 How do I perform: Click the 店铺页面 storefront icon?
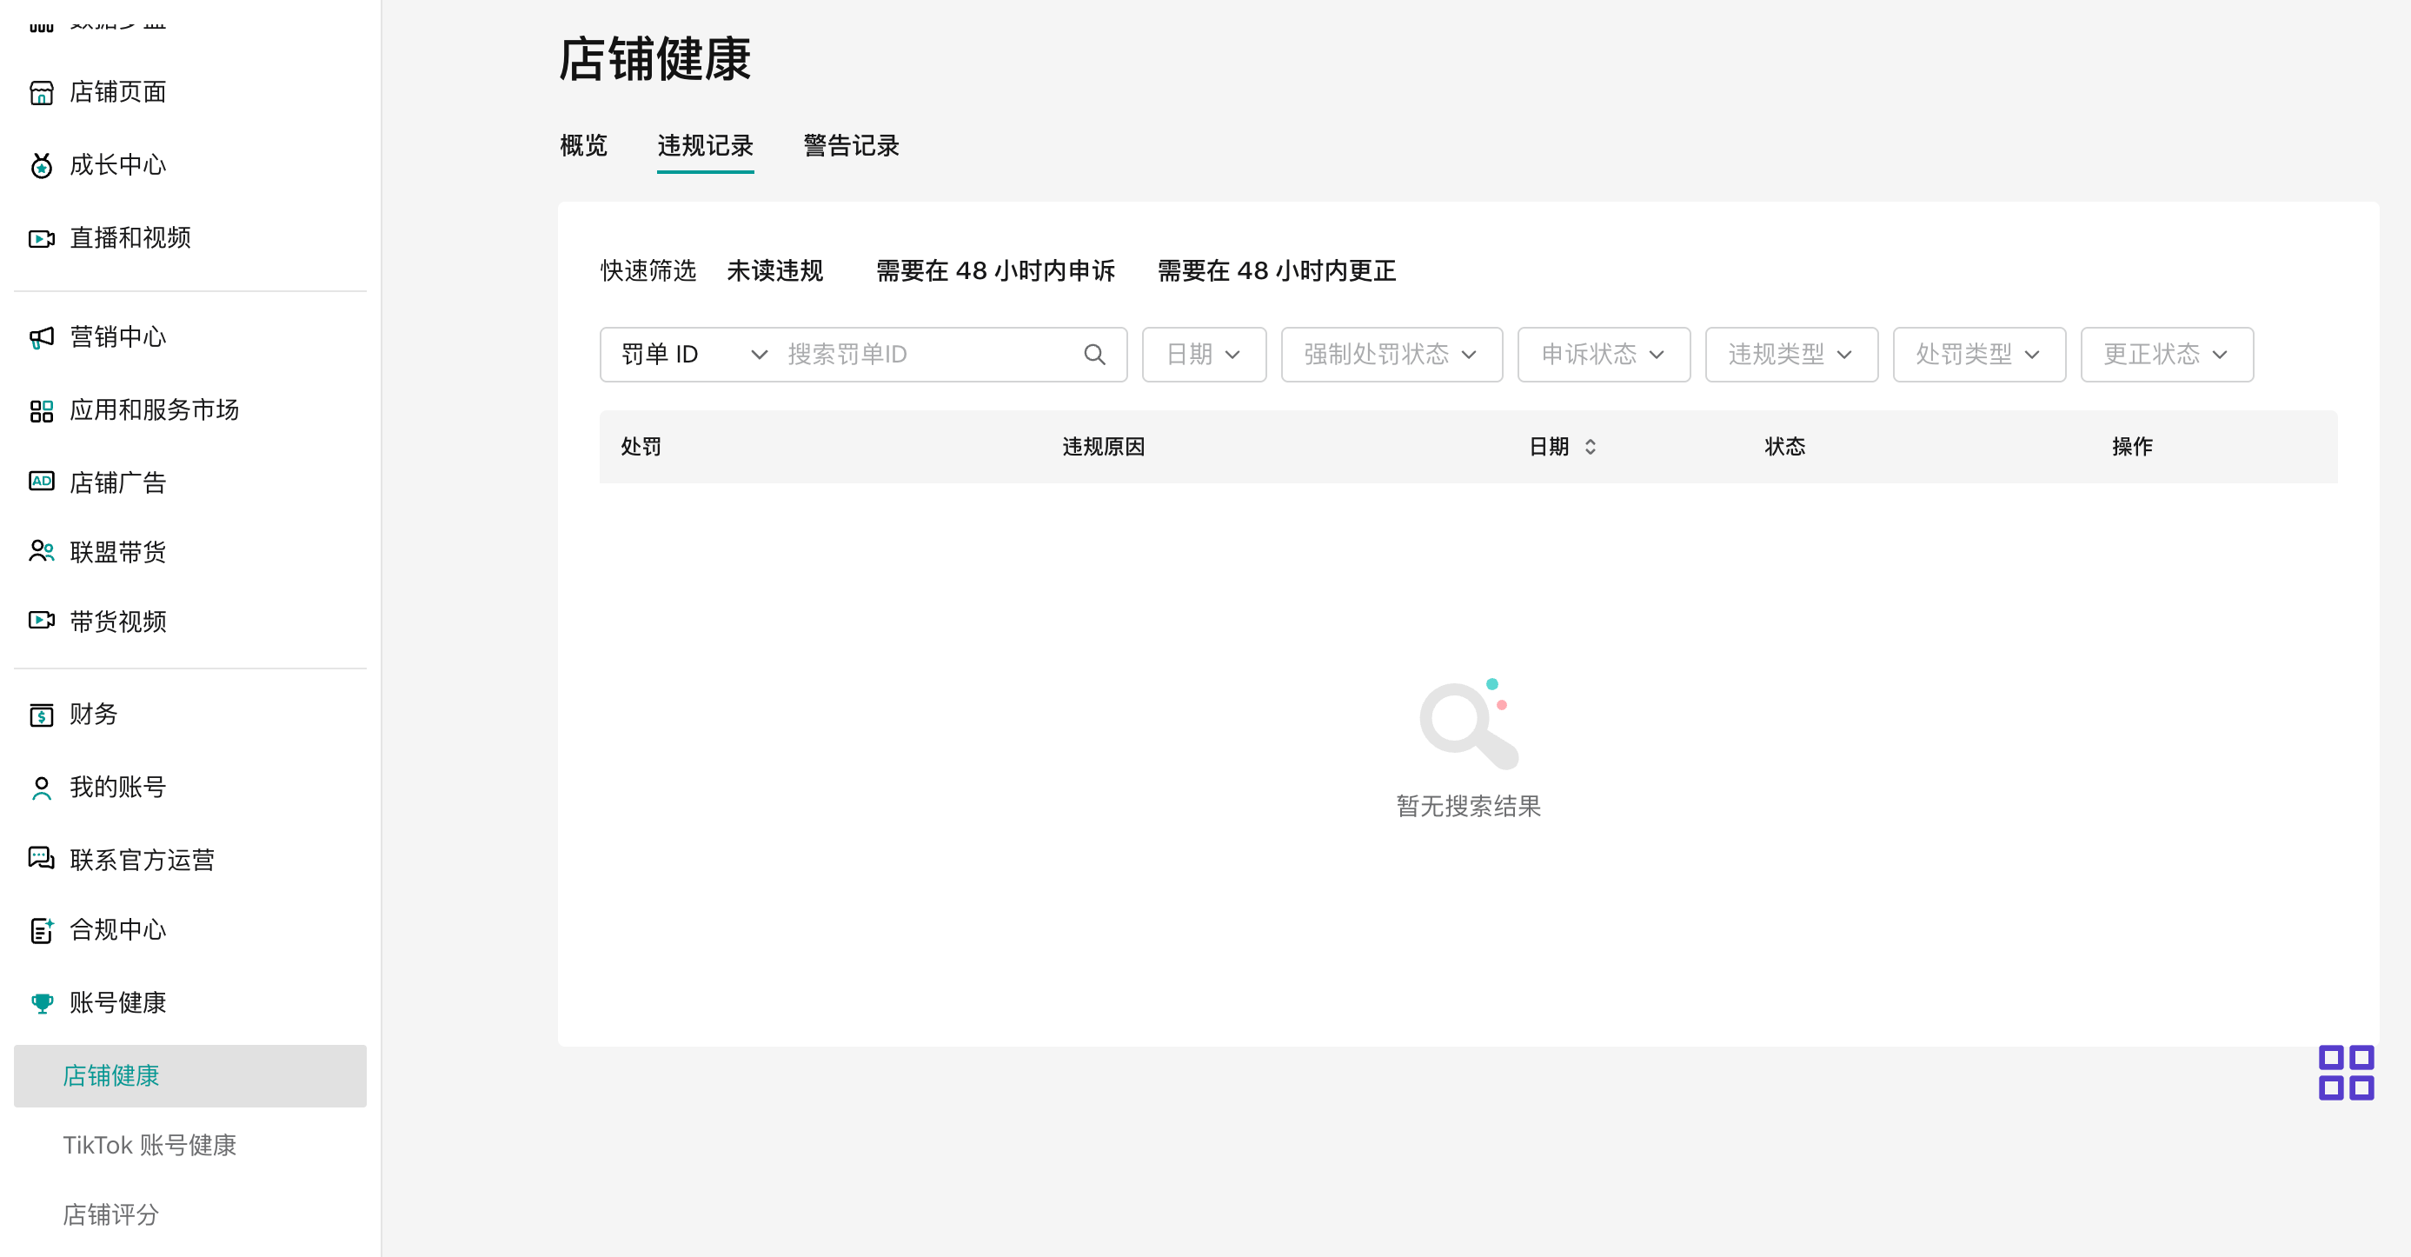[41, 93]
